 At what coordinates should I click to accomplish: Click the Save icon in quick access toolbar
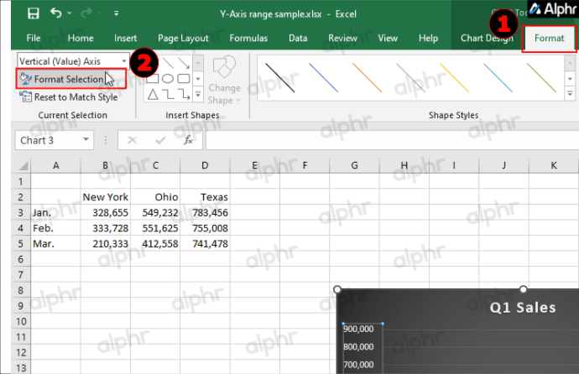click(34, 13)
